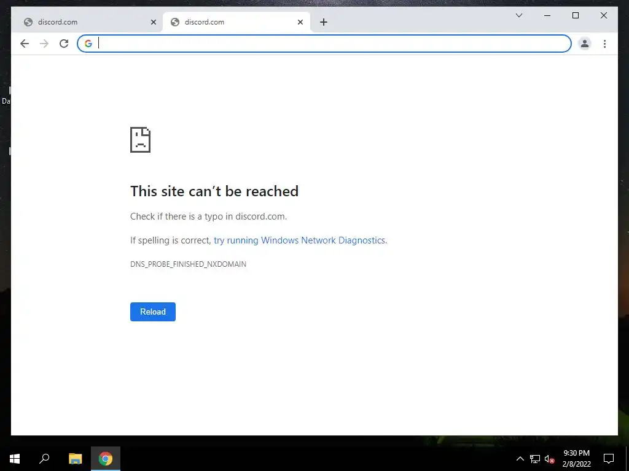Click the blue Reload button
This screenshot has height=471, width=629.
(153, 312)
